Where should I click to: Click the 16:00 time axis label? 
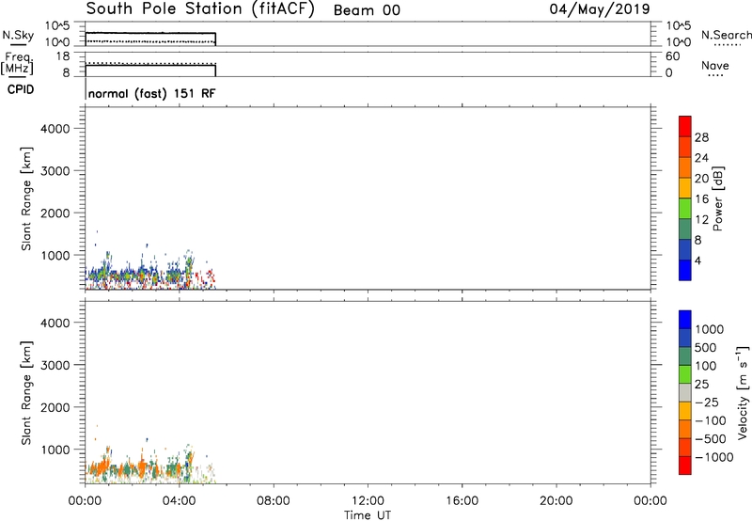pyautogui.click(x=462, y=501)
